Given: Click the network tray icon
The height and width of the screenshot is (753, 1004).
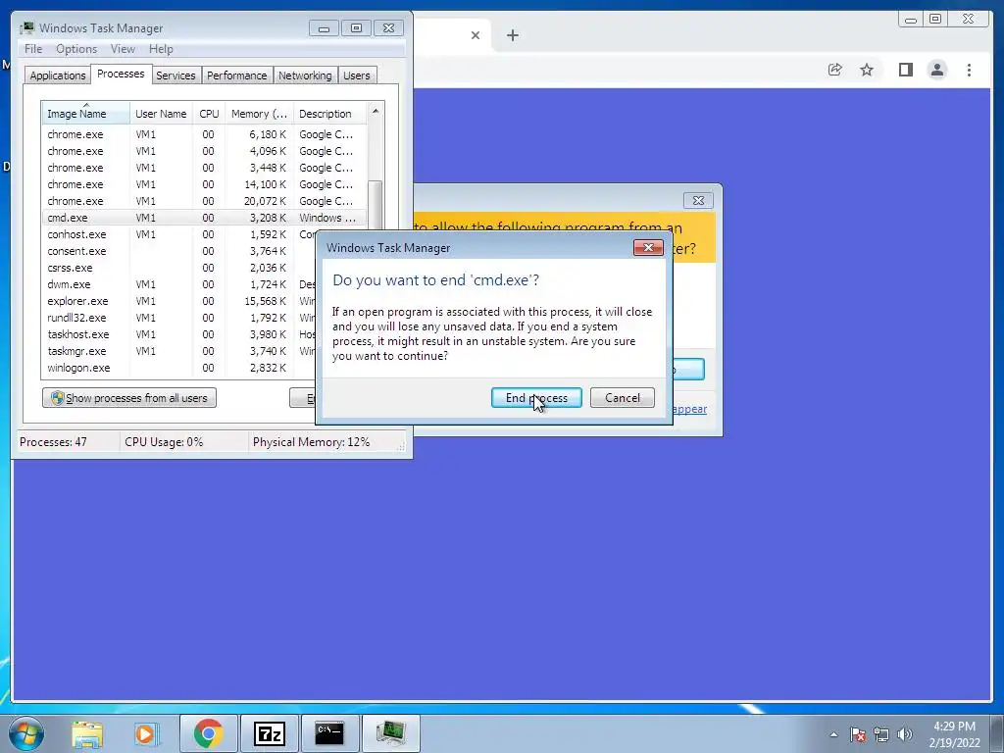Looking at the screenshot, I should pos(881,734).
